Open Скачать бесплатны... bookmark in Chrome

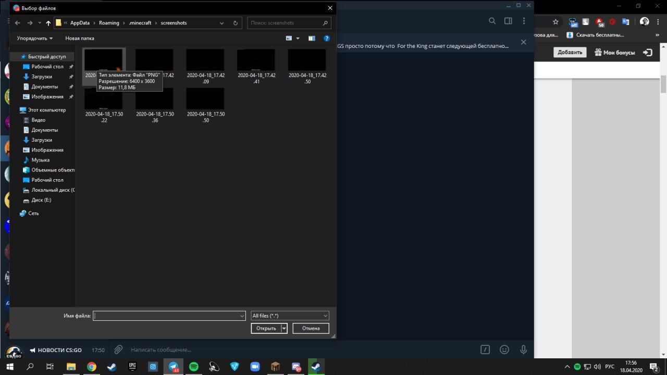[595, 35]
